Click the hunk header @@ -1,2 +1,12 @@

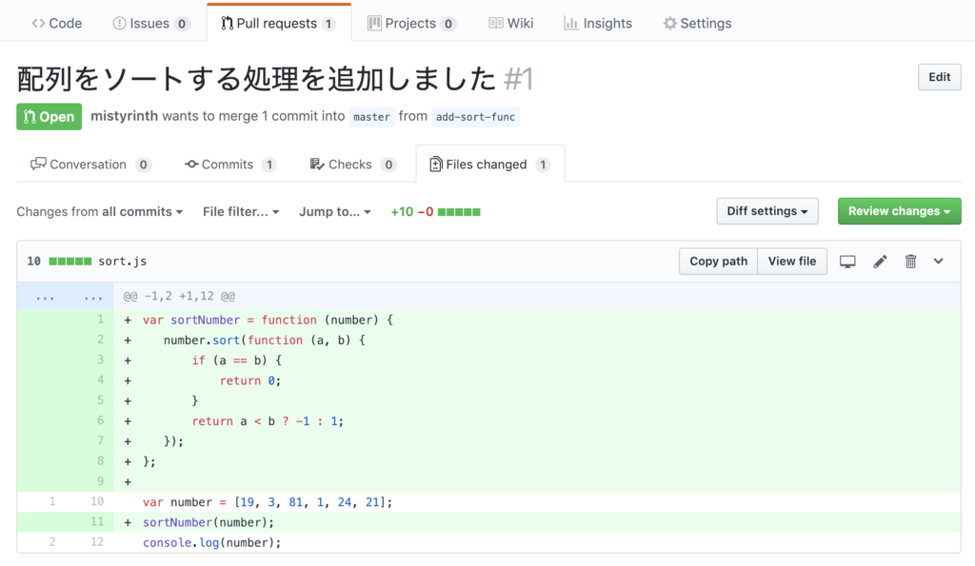tap(179, 297)
